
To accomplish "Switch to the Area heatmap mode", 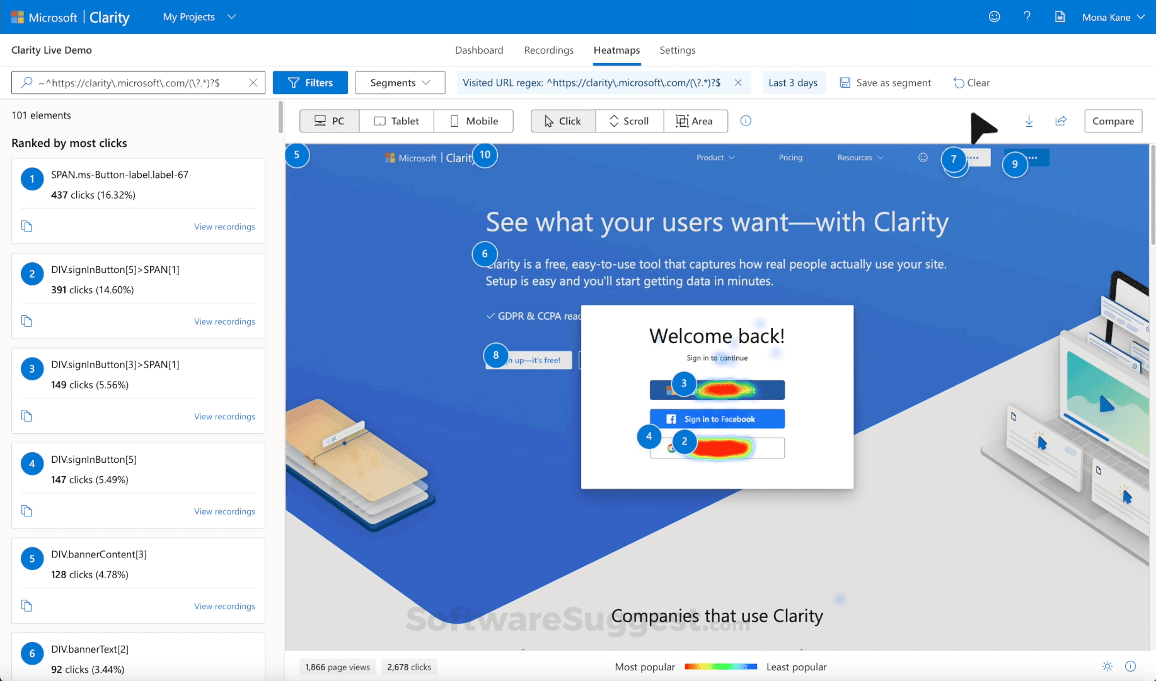I will click(695, 120).
